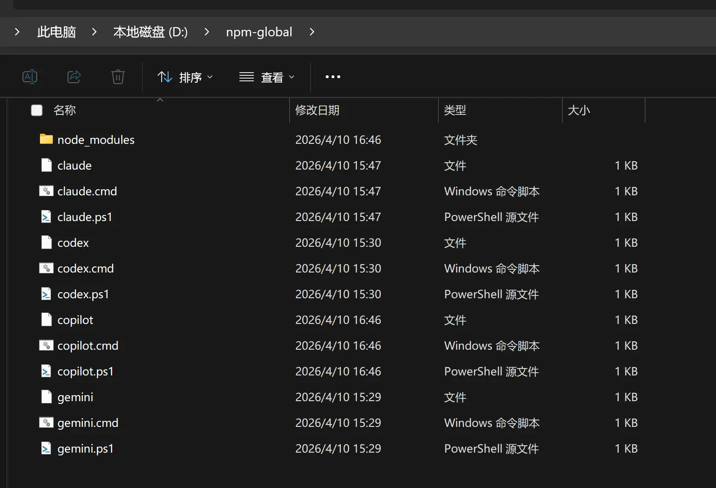The width and height of the screenshot is (716, 488).
Task: Toggle the select-all checkbox beside 名称
Action: (37, 110)
